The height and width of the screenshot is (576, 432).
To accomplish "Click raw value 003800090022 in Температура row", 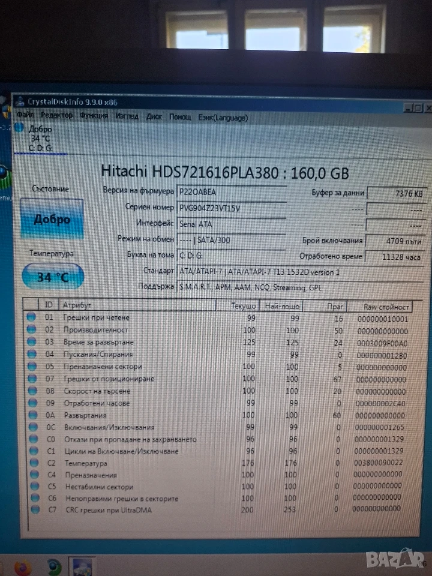I will pyautogui.click(x=379, y=463).
